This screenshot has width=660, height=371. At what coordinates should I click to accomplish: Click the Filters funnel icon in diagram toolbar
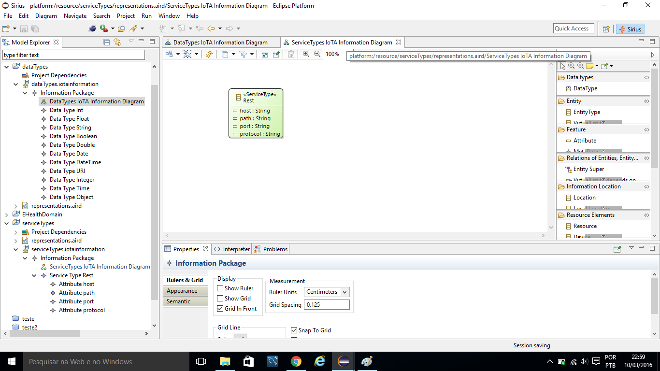coord(243,55)
